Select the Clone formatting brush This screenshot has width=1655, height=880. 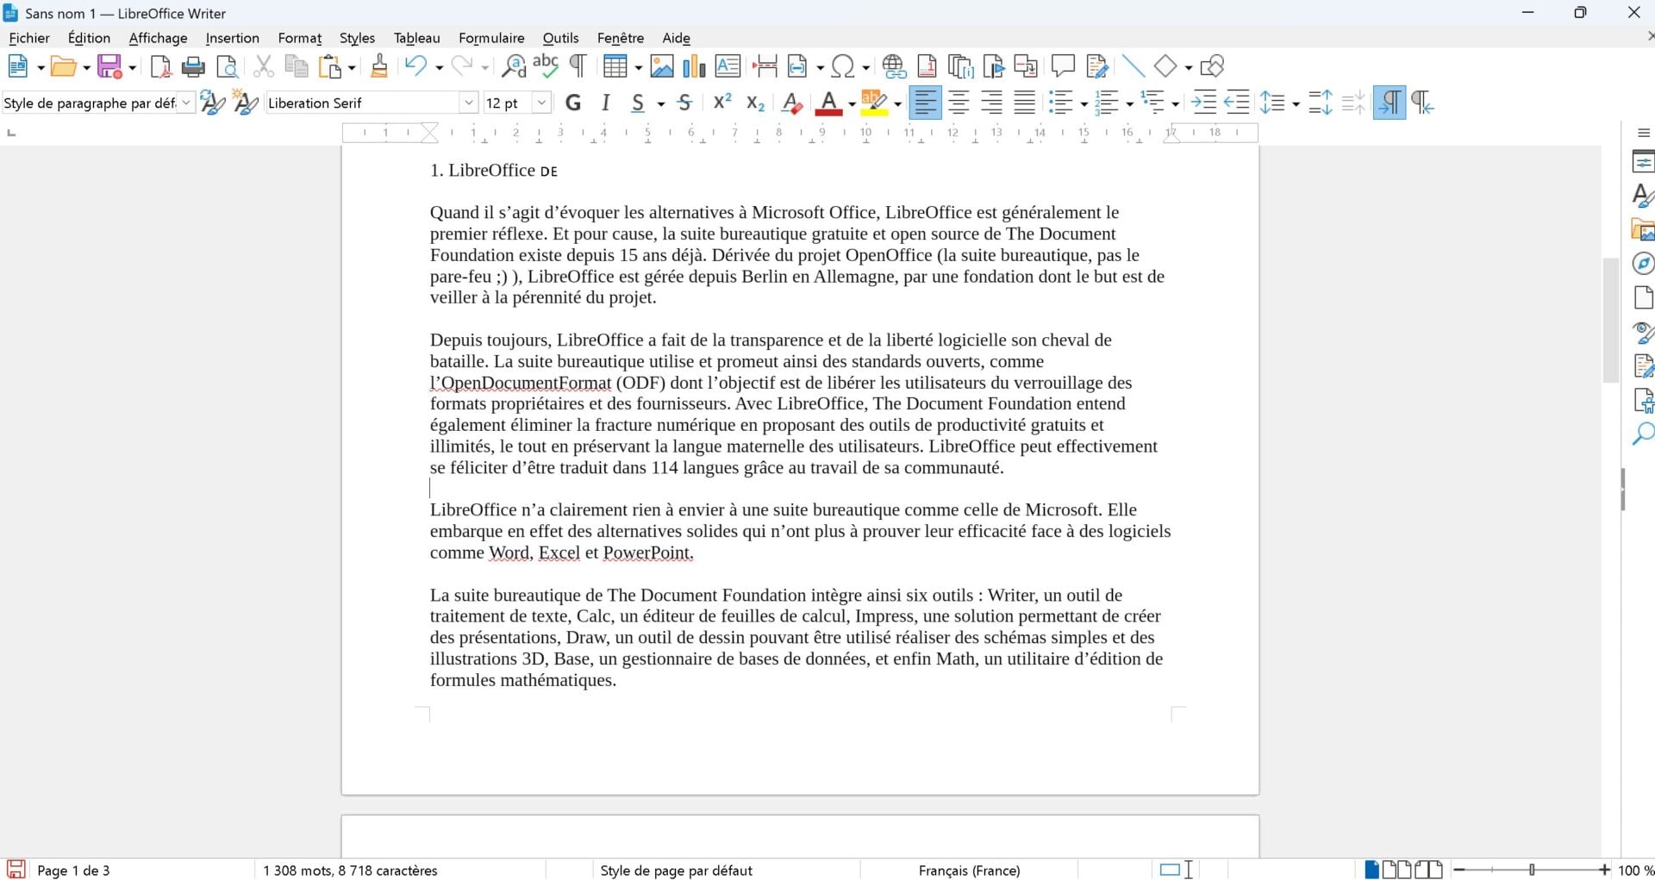[378, 66]
